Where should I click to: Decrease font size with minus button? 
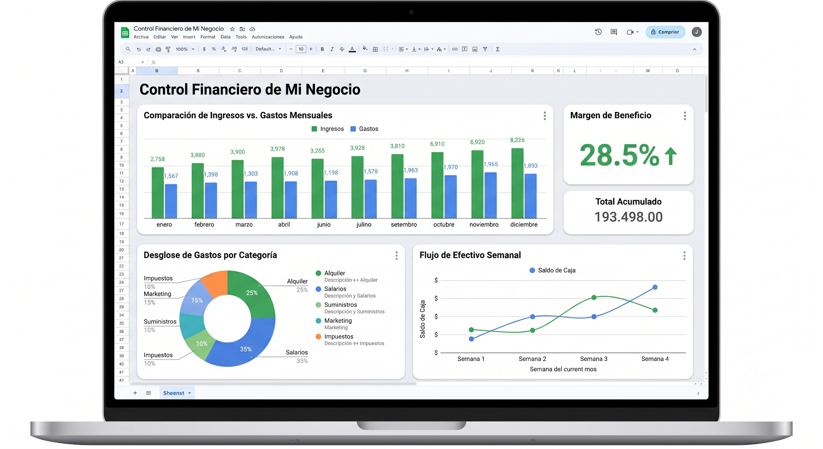pos(291,49)
